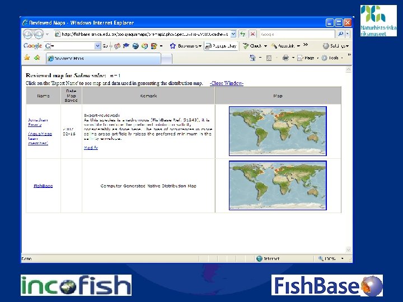Click the FishBase logo at bottom right
Viewport: 403px width, 302px height.
click(x=327, y=285)
